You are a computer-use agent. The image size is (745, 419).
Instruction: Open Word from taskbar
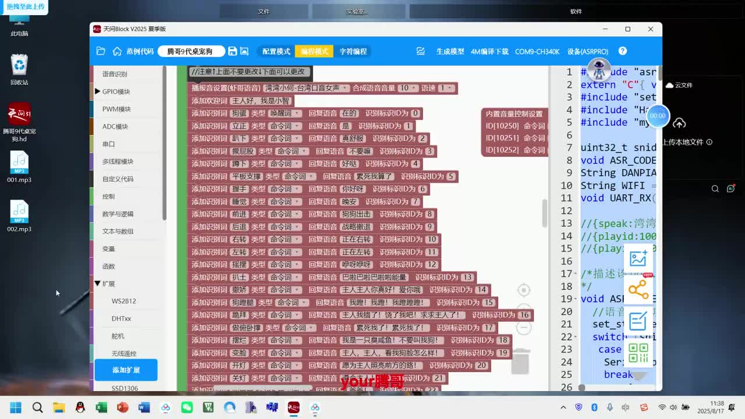(x=144, y=407)
